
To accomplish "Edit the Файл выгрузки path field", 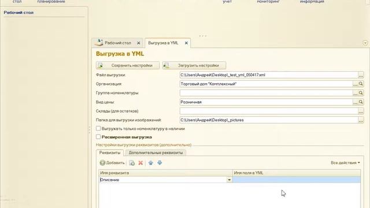I will click(269, 75).
